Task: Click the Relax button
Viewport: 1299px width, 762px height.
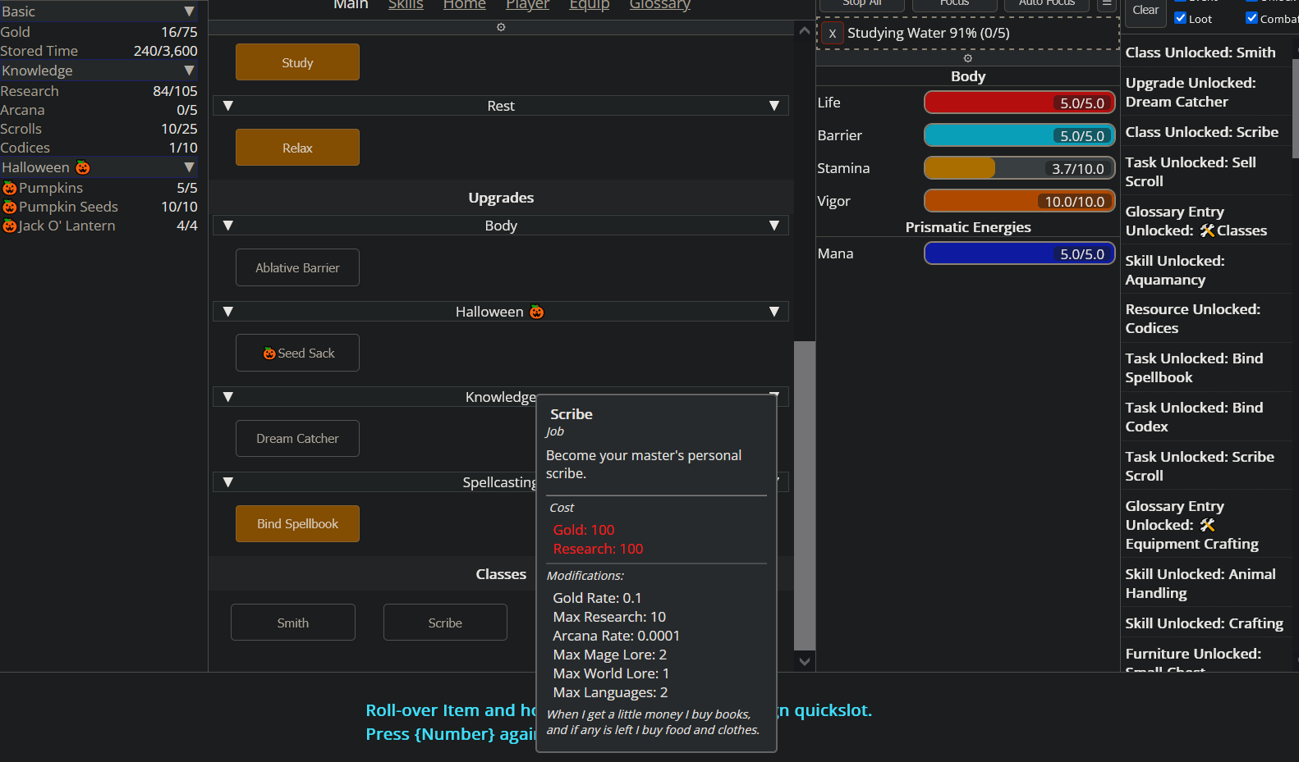Action: click(x=297, y=148)
